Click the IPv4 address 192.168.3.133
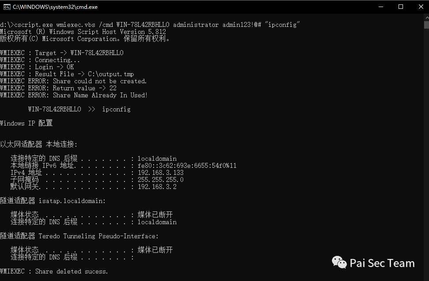The image size is (429, 281). [160, 173]
